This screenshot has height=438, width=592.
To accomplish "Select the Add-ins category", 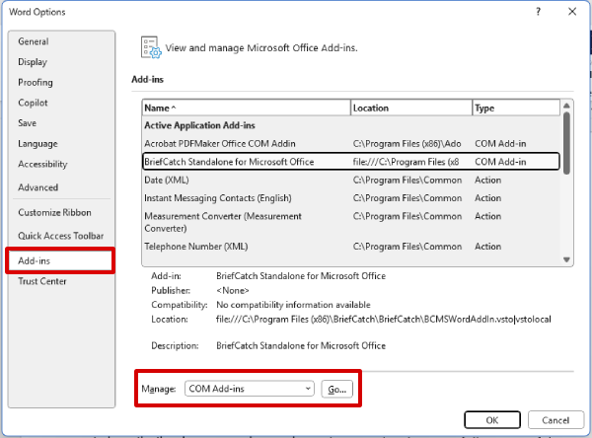I will tap(60, 260).
